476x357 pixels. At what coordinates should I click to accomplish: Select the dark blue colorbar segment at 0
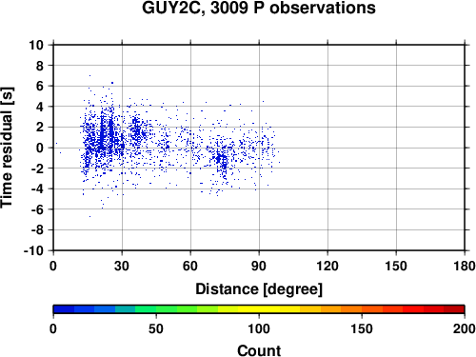pyautogui.click(x=64, y=308)
